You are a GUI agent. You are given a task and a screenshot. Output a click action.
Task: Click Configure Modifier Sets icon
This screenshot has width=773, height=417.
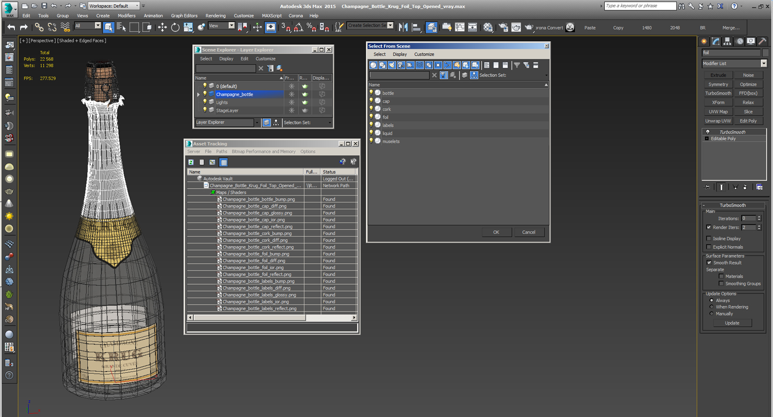pyautogui.click(x=759, y=187)
